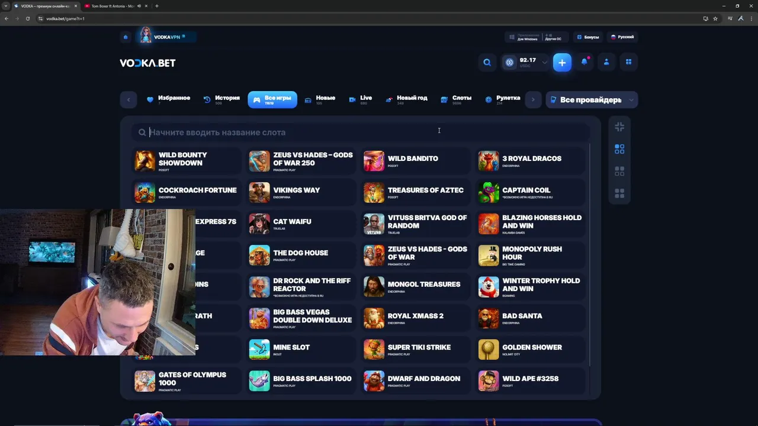Screen dimensions: 758x426
Task: Expand the 92.17 USDC balance dropdown
Action: (x=526, y=62)
